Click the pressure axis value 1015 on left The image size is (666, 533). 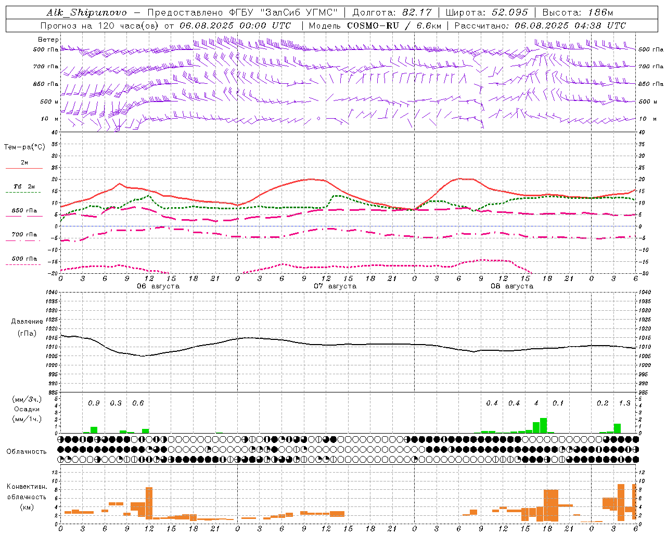52,338
